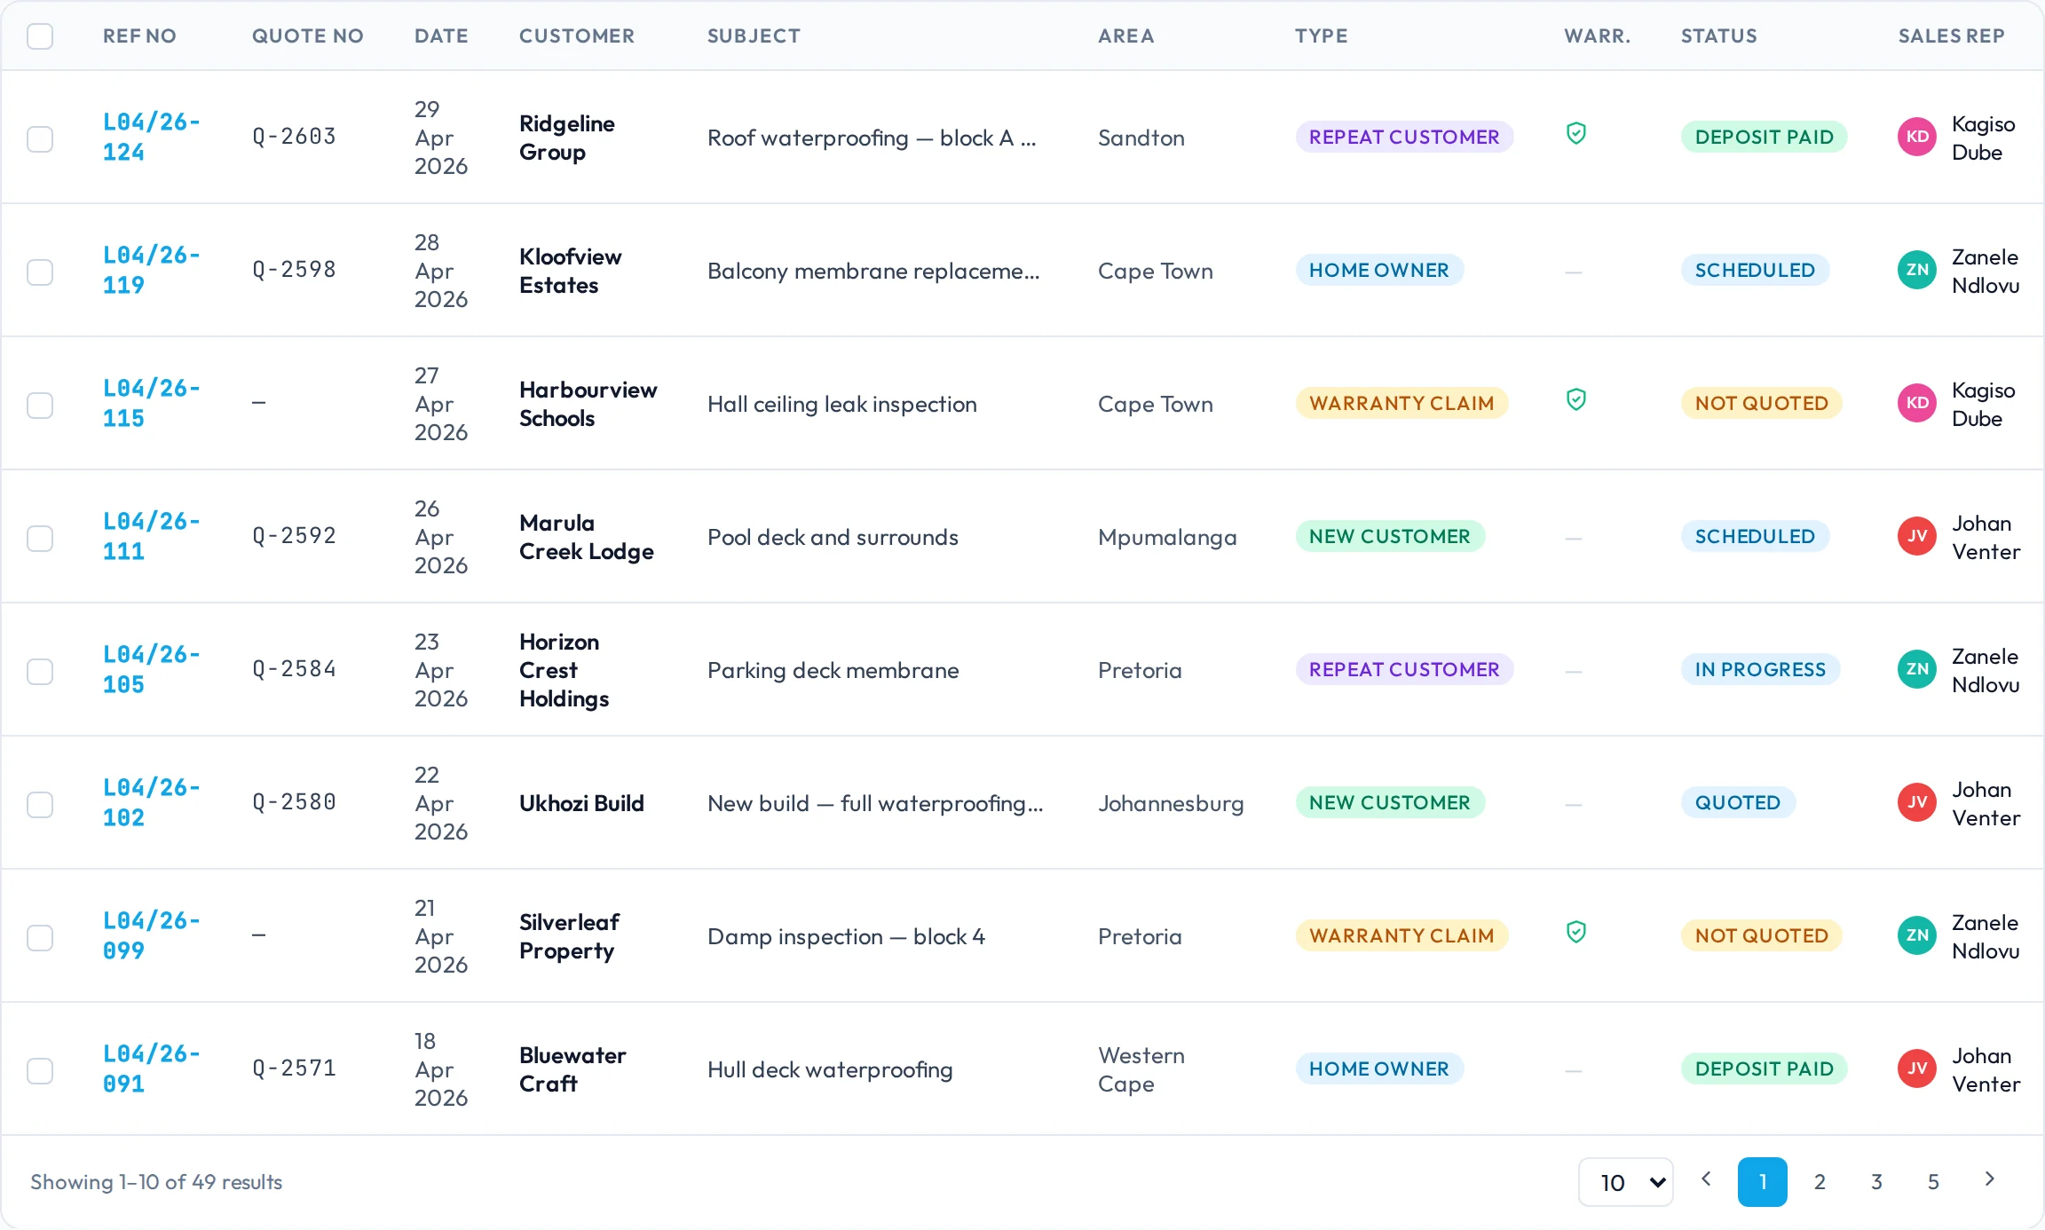
Task: Check the row for L04/26-115
Action: (40, 406)
